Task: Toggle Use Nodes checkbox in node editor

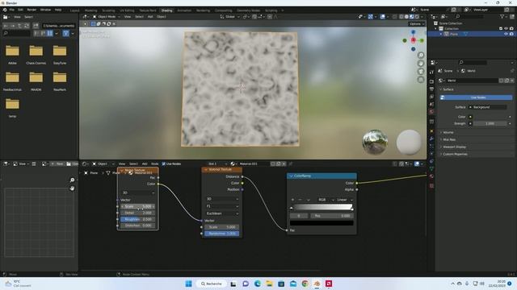Action: (163, 164)
